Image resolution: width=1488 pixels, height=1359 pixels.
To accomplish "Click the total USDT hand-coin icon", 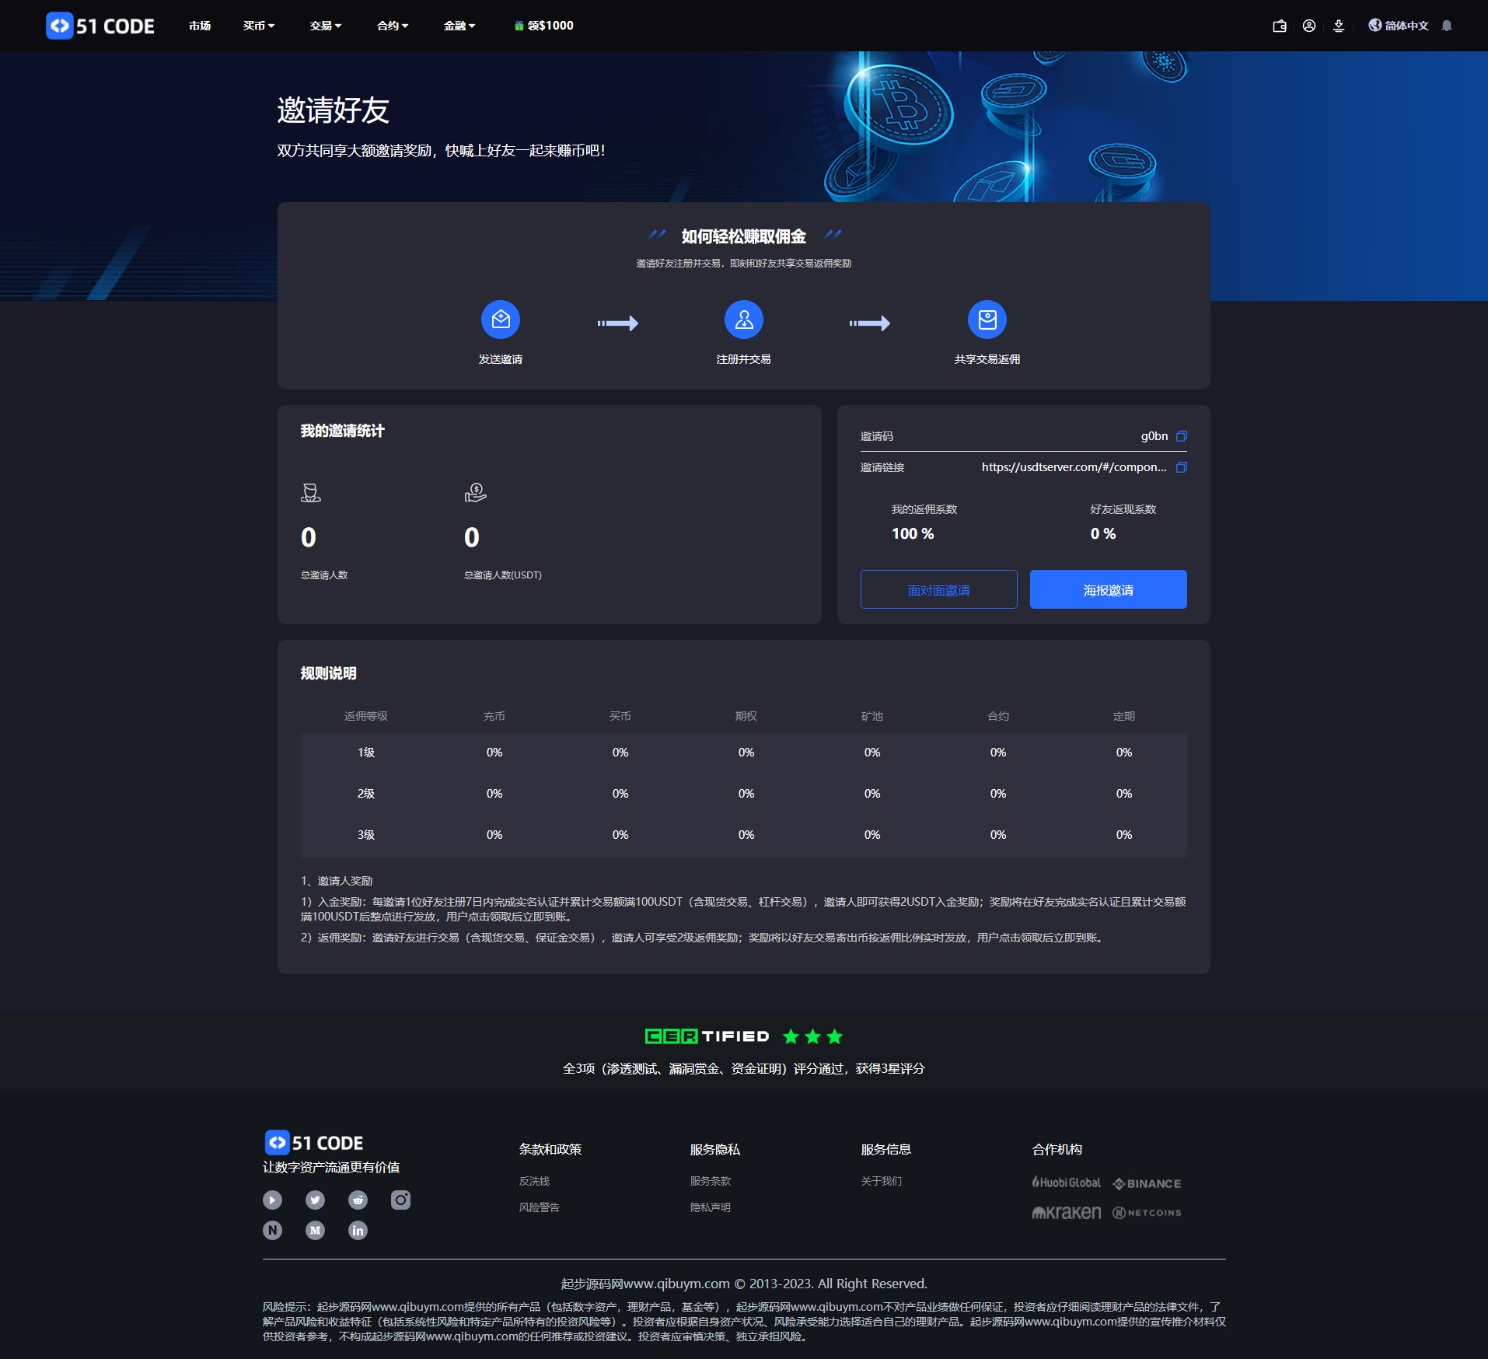I will [x=476, y=493].
